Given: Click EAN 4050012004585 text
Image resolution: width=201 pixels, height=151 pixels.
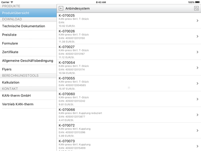Looking at the screenshot, I should tap(72, 85).
